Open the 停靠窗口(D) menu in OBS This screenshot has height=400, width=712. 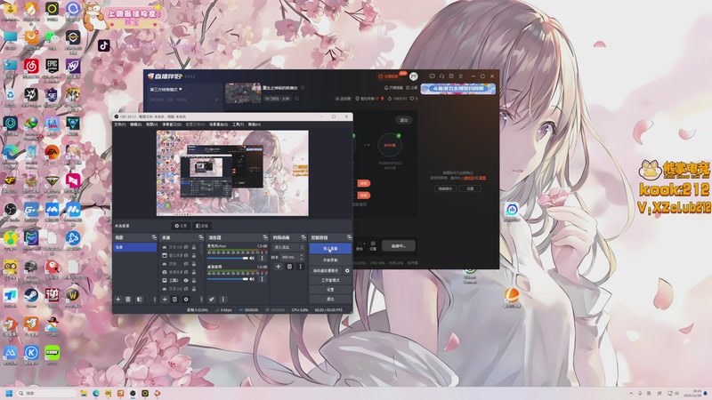(172, 124)
